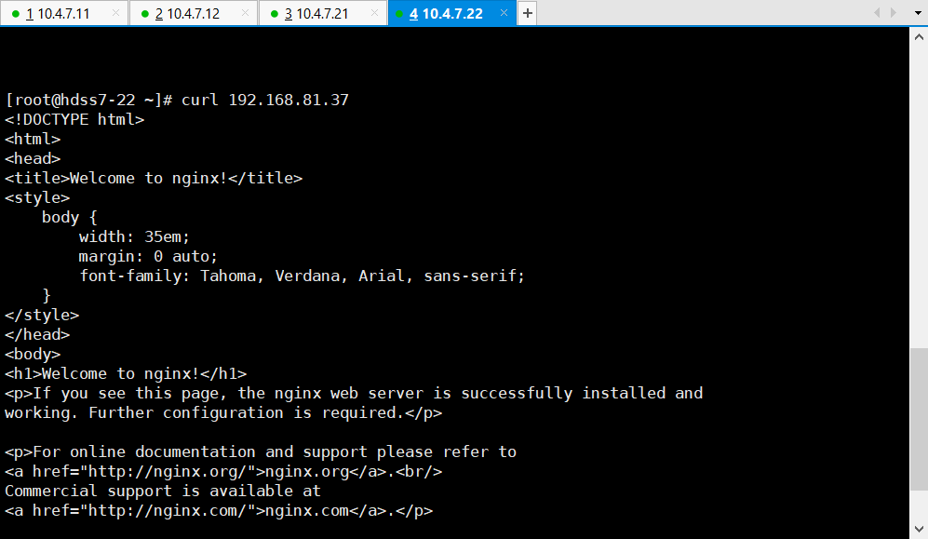Close the 10.4.7.11 tab
Image resolution: width=928 pixels, height=539 pixels.
pos(115,14)
